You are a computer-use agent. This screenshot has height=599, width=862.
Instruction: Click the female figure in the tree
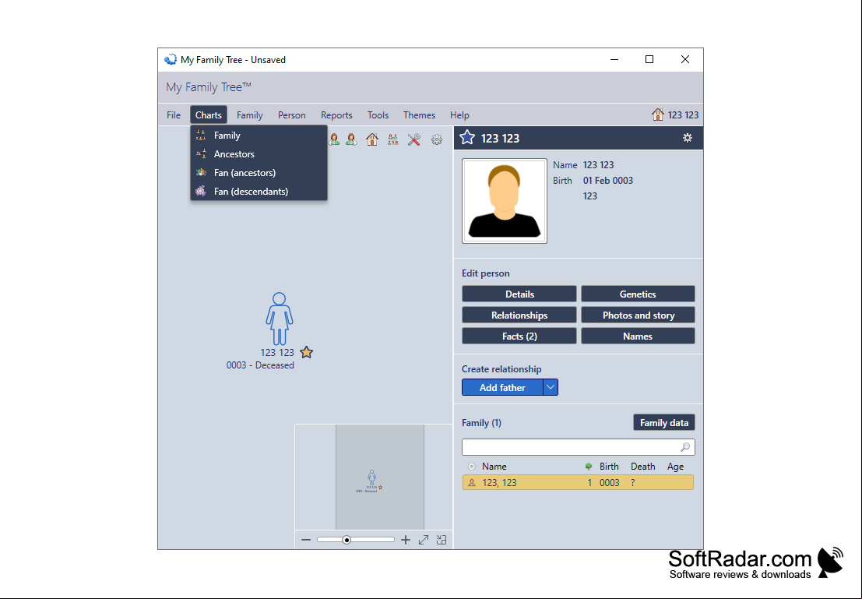280,319
